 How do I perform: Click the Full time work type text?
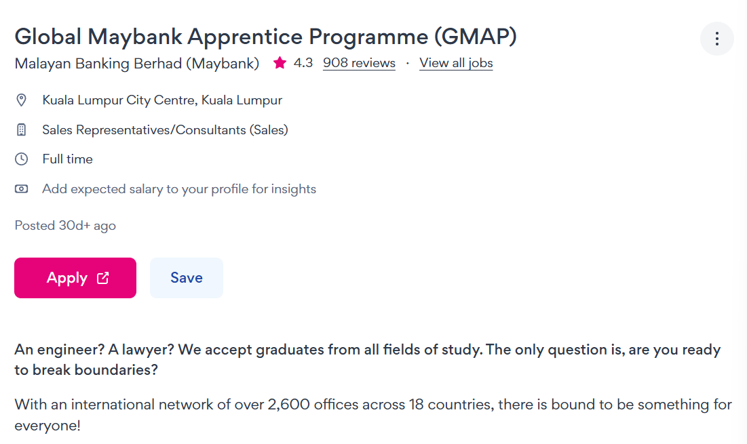pyautogui.click(x=67, y=159)
